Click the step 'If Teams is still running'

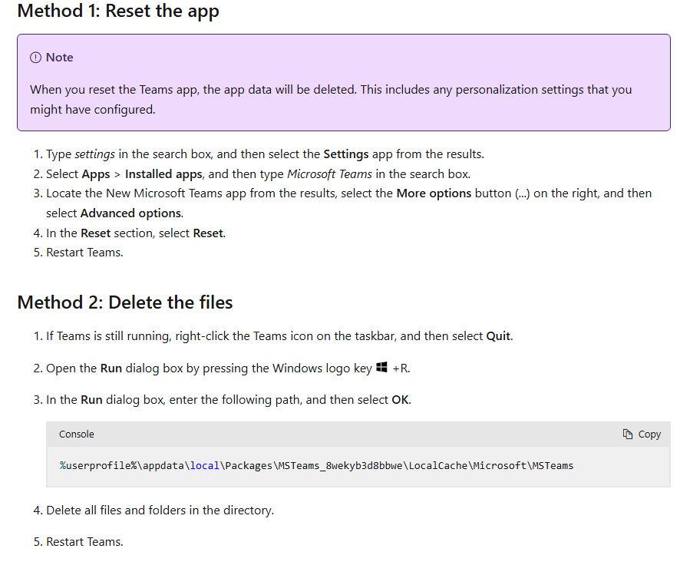(279, 336)
